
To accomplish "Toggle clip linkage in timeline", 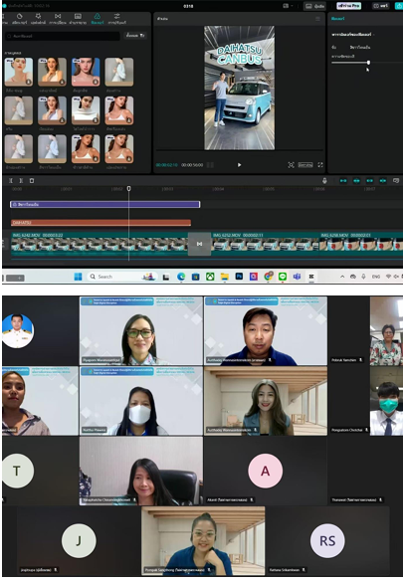I will coord(369,181).
